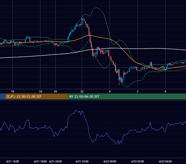Click the 16 time axis label
Screen dimensions: 186x164
click(13, 92)
